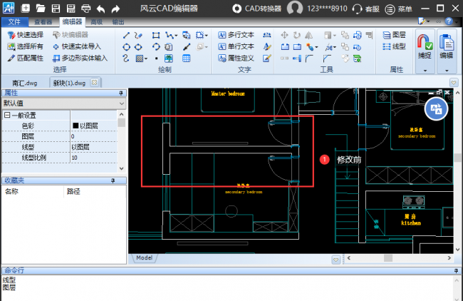The image size is (463, 301).
Task: Click the Open folder icon in title bar
Action: (41, 9)
